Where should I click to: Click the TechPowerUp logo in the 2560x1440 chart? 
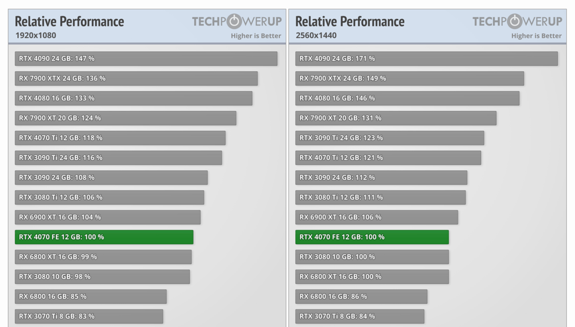[x=517, y=22]
